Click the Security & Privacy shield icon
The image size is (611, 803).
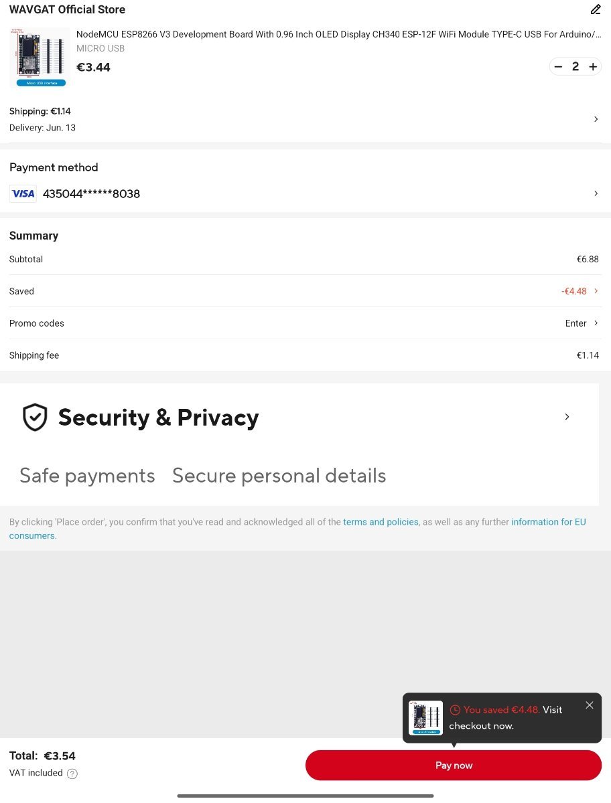35,417
